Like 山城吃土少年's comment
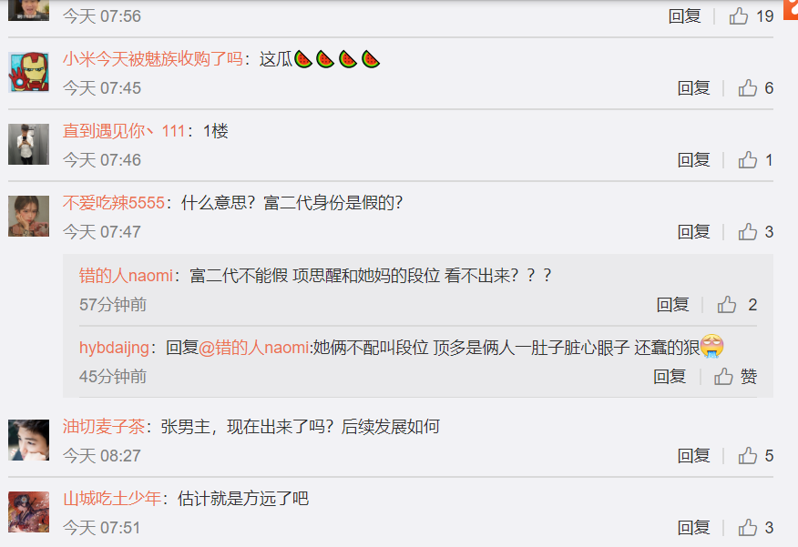Screen dimensions: 798x547 point(756,528)
